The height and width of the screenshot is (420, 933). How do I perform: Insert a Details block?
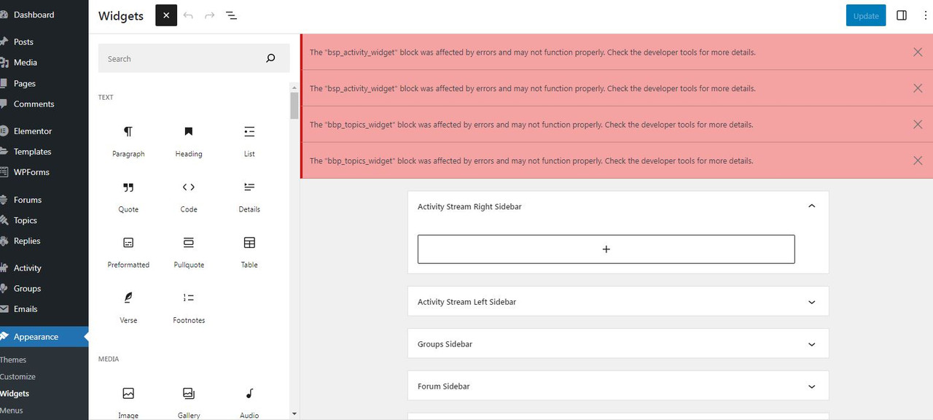click(249, 196)
